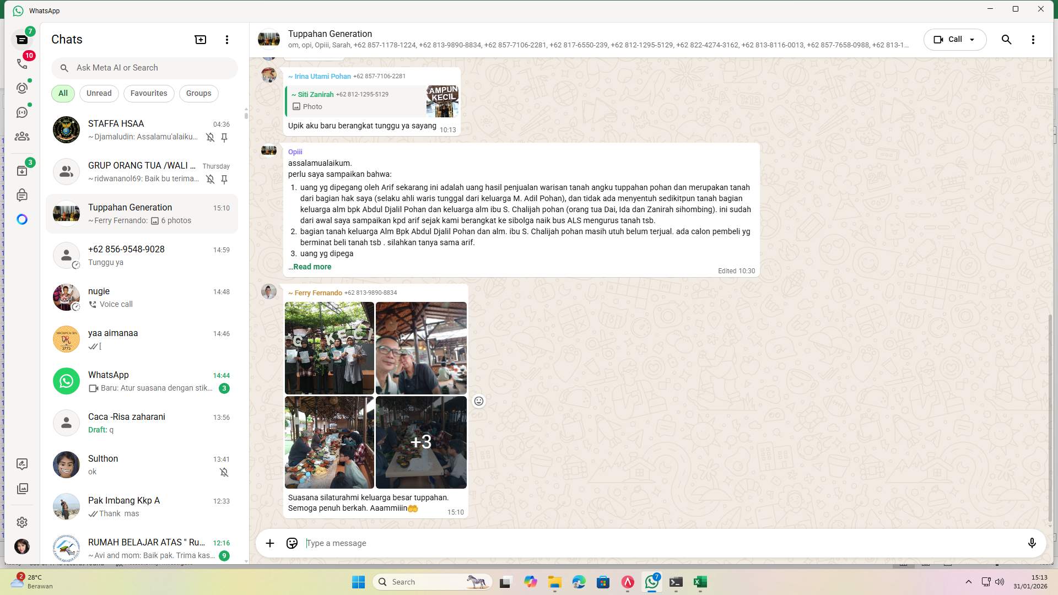Filter chats to show Groups
The height and width of the screenshot is (595, 1058).
198,93
